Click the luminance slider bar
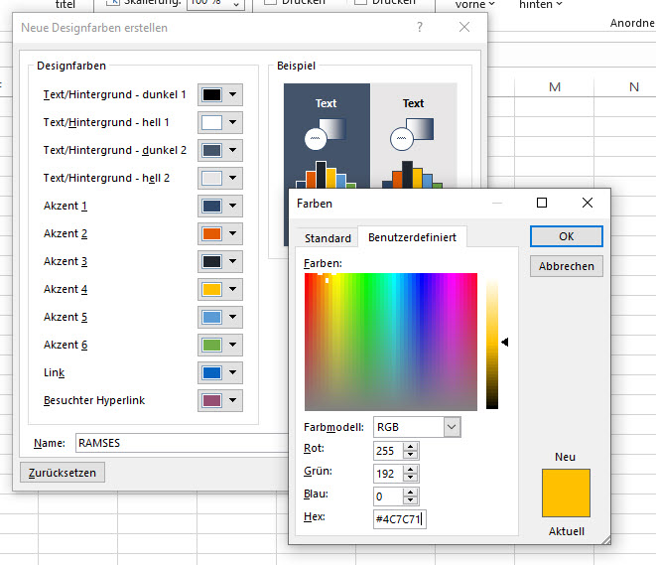Viewport: 656px width, 565px height. (x=492, y=342)
